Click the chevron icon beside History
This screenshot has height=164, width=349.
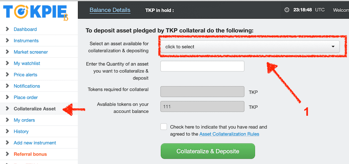7,131
